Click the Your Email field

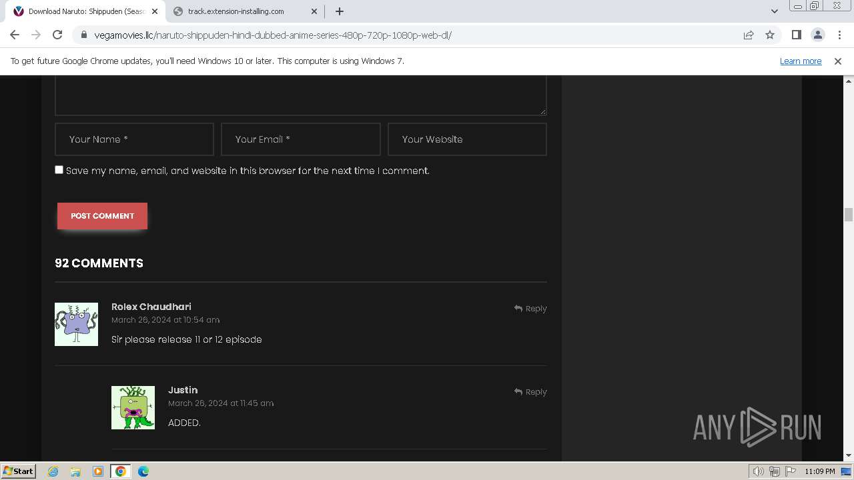click(301, 139)
